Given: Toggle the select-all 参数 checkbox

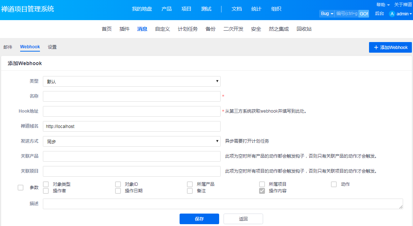Looking at the screenshot, I should (21, 188).
